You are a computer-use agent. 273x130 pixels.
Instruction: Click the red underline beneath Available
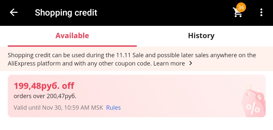(72, 46)
